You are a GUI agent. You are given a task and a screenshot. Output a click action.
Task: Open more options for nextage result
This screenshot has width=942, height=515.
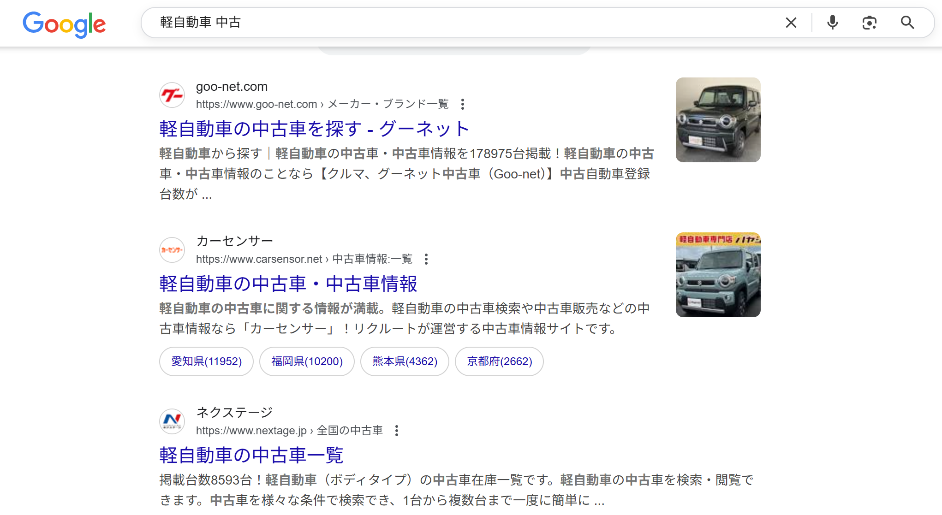point(397,431)
